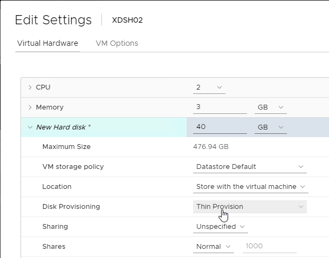329x258 pixels.
Task: Open the Shares Normal dropdown
Action: [x=214, y=247]
